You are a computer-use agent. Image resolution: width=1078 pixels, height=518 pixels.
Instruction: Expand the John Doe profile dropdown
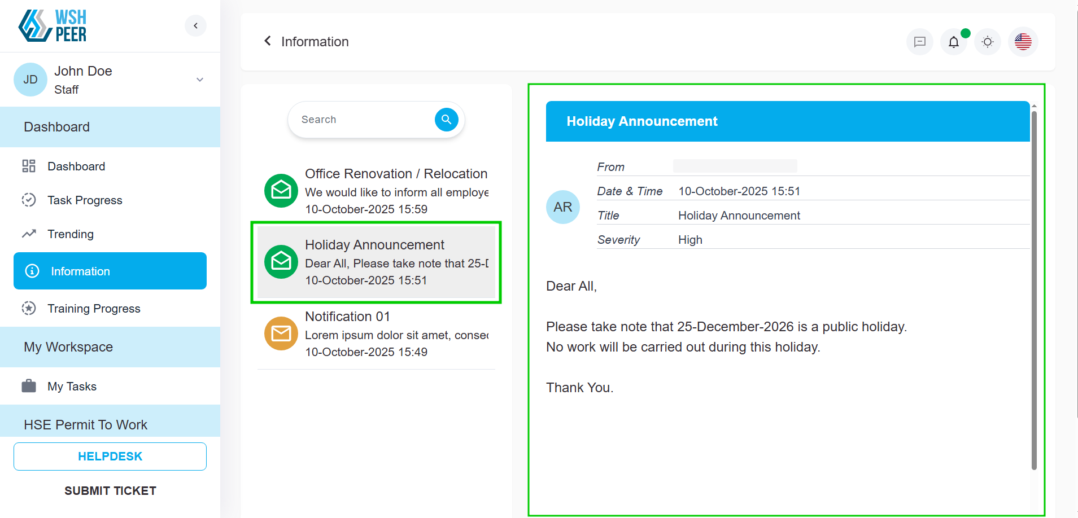coord(199,80)
